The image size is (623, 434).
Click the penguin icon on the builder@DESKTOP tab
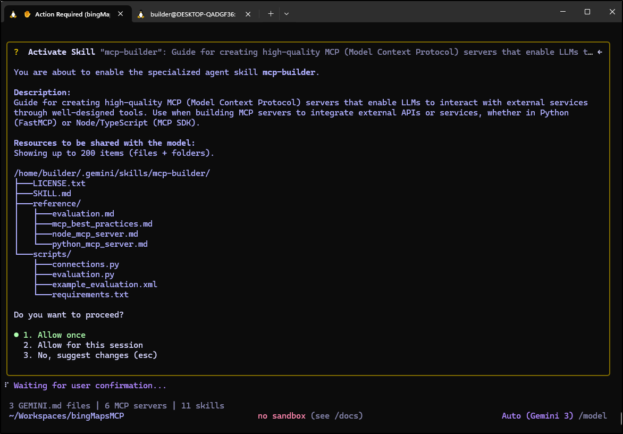click(140, 14)
